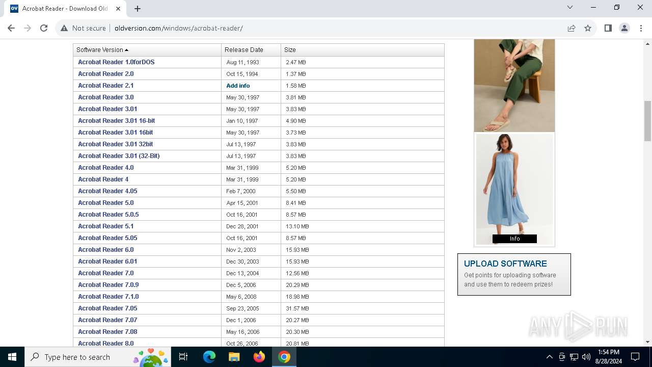Open Acrobat Reader 3.01 16-bit link
This screenshot has width=652, height=367.
[117, 121]
